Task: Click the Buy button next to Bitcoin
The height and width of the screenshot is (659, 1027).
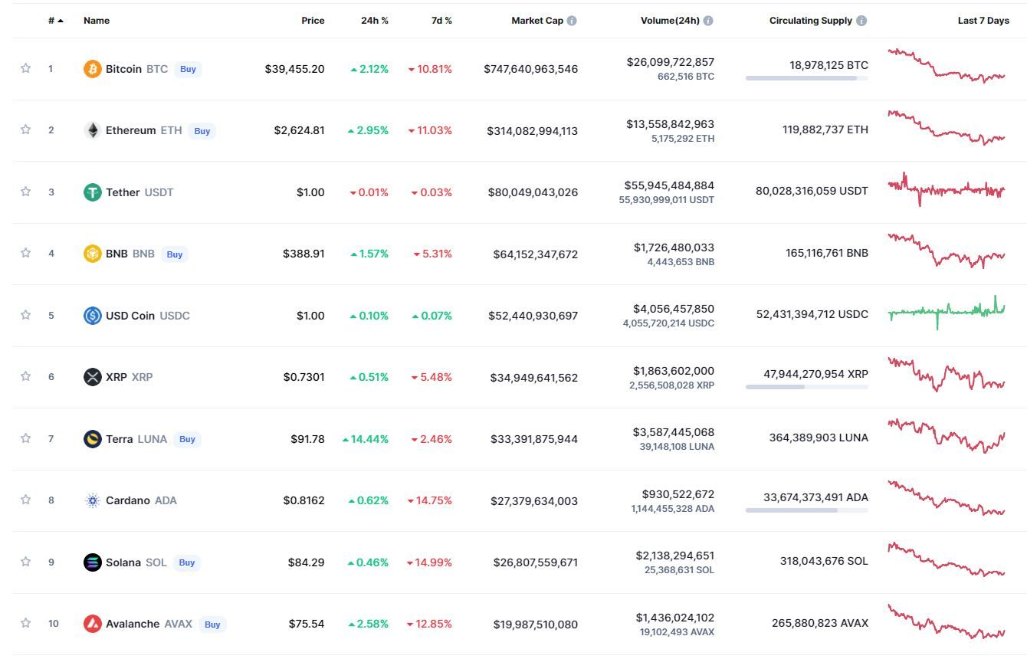Action: click(x=188, y=69)
